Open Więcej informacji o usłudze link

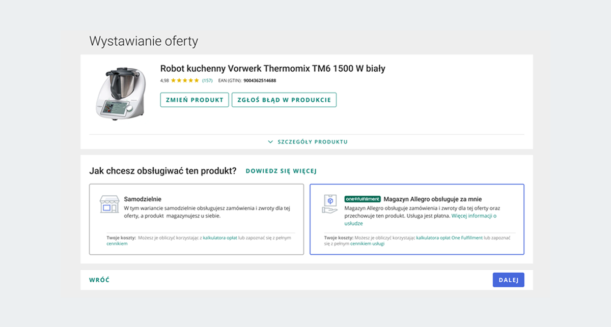[474, 216]
